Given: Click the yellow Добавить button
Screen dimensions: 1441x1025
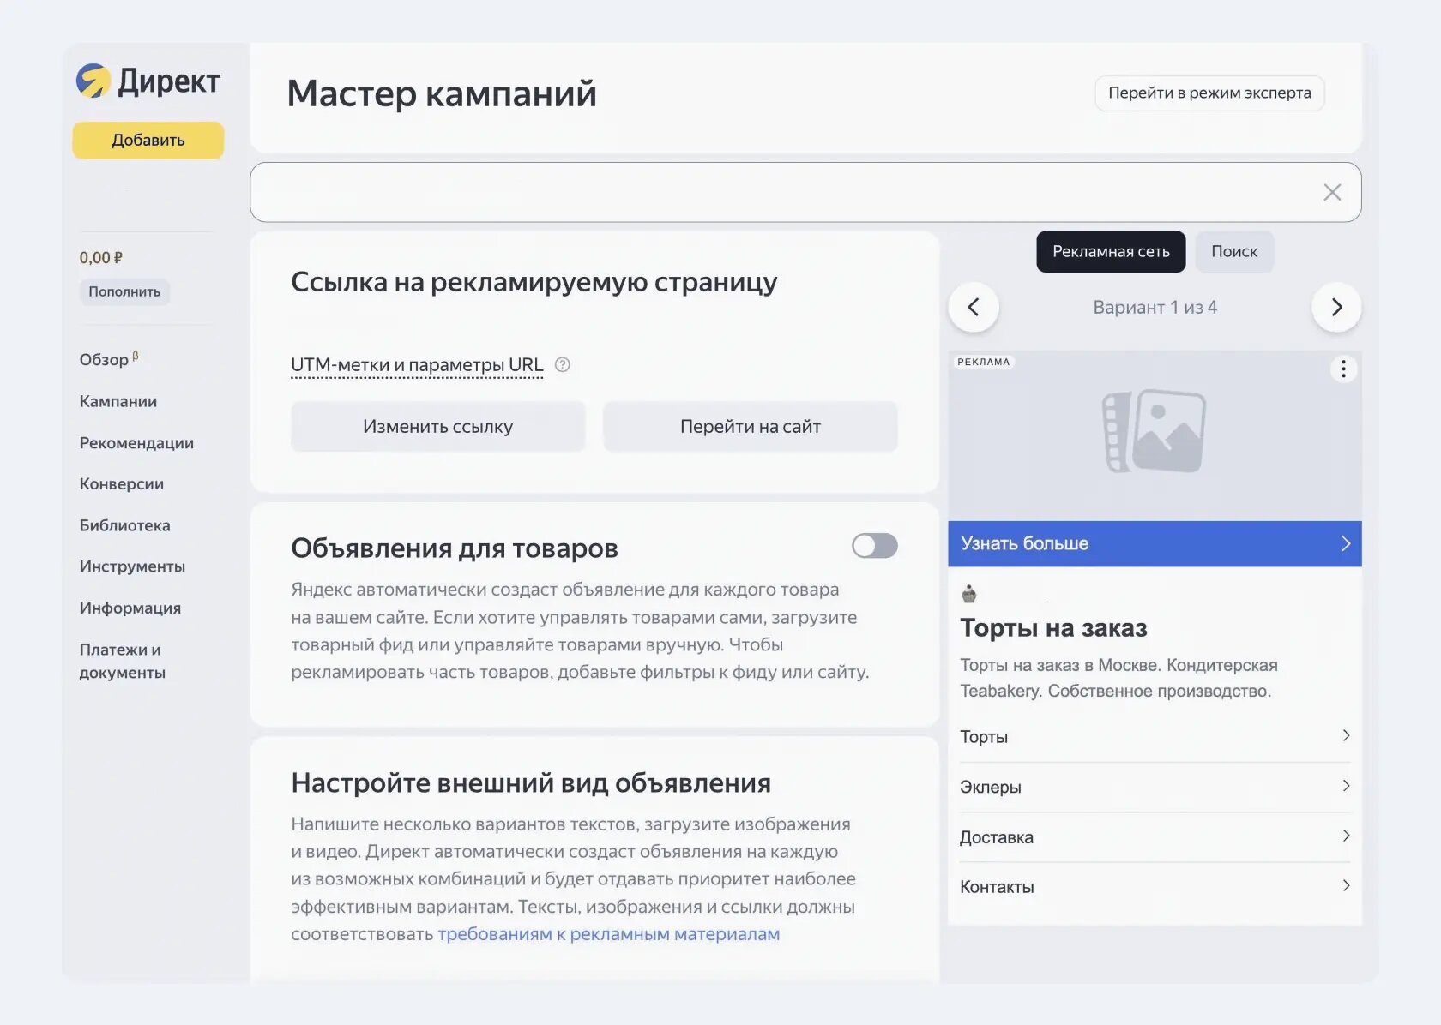Looking at the screenshot, I should [x=148, y=141].
